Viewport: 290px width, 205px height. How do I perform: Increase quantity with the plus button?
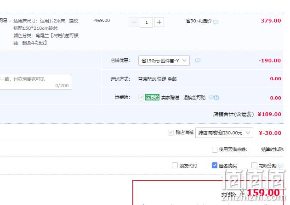pos(159,22)
